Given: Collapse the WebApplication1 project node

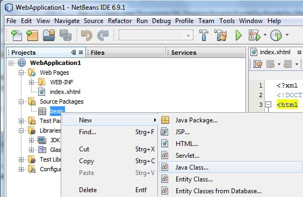Looking at the screenshot, I should coord(11,63).
